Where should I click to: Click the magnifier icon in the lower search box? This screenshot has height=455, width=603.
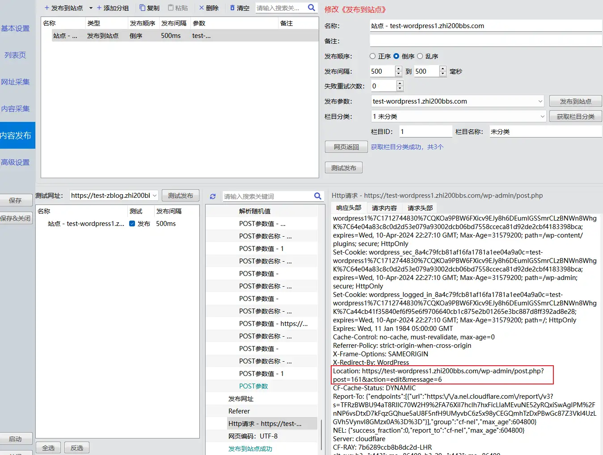(318, 196)
